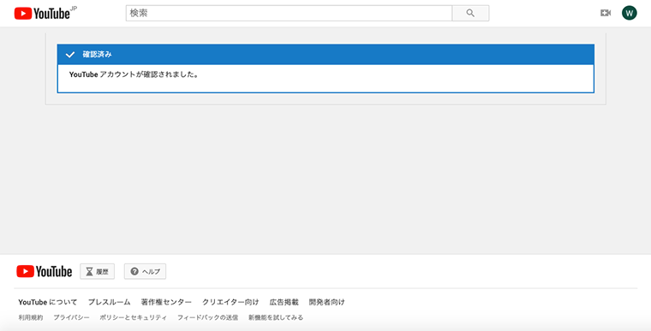This screenshot has height=331, width=651.
Task: Open the プライバシー privacy link
Action: click(x=71, y=317)
